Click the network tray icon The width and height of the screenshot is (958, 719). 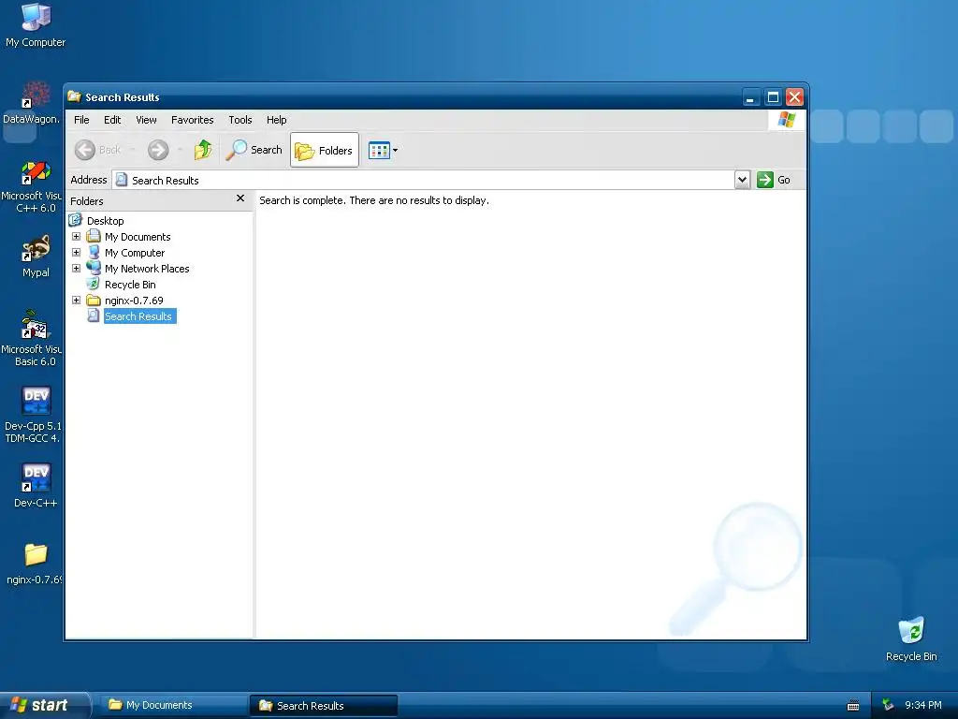point(888,706)
